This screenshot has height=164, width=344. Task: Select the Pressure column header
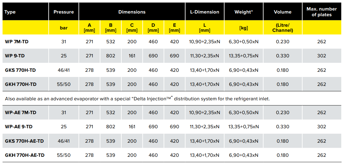tap(64, 12)
